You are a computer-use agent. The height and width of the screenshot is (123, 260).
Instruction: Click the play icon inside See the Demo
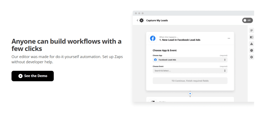[x=20, y=76]
